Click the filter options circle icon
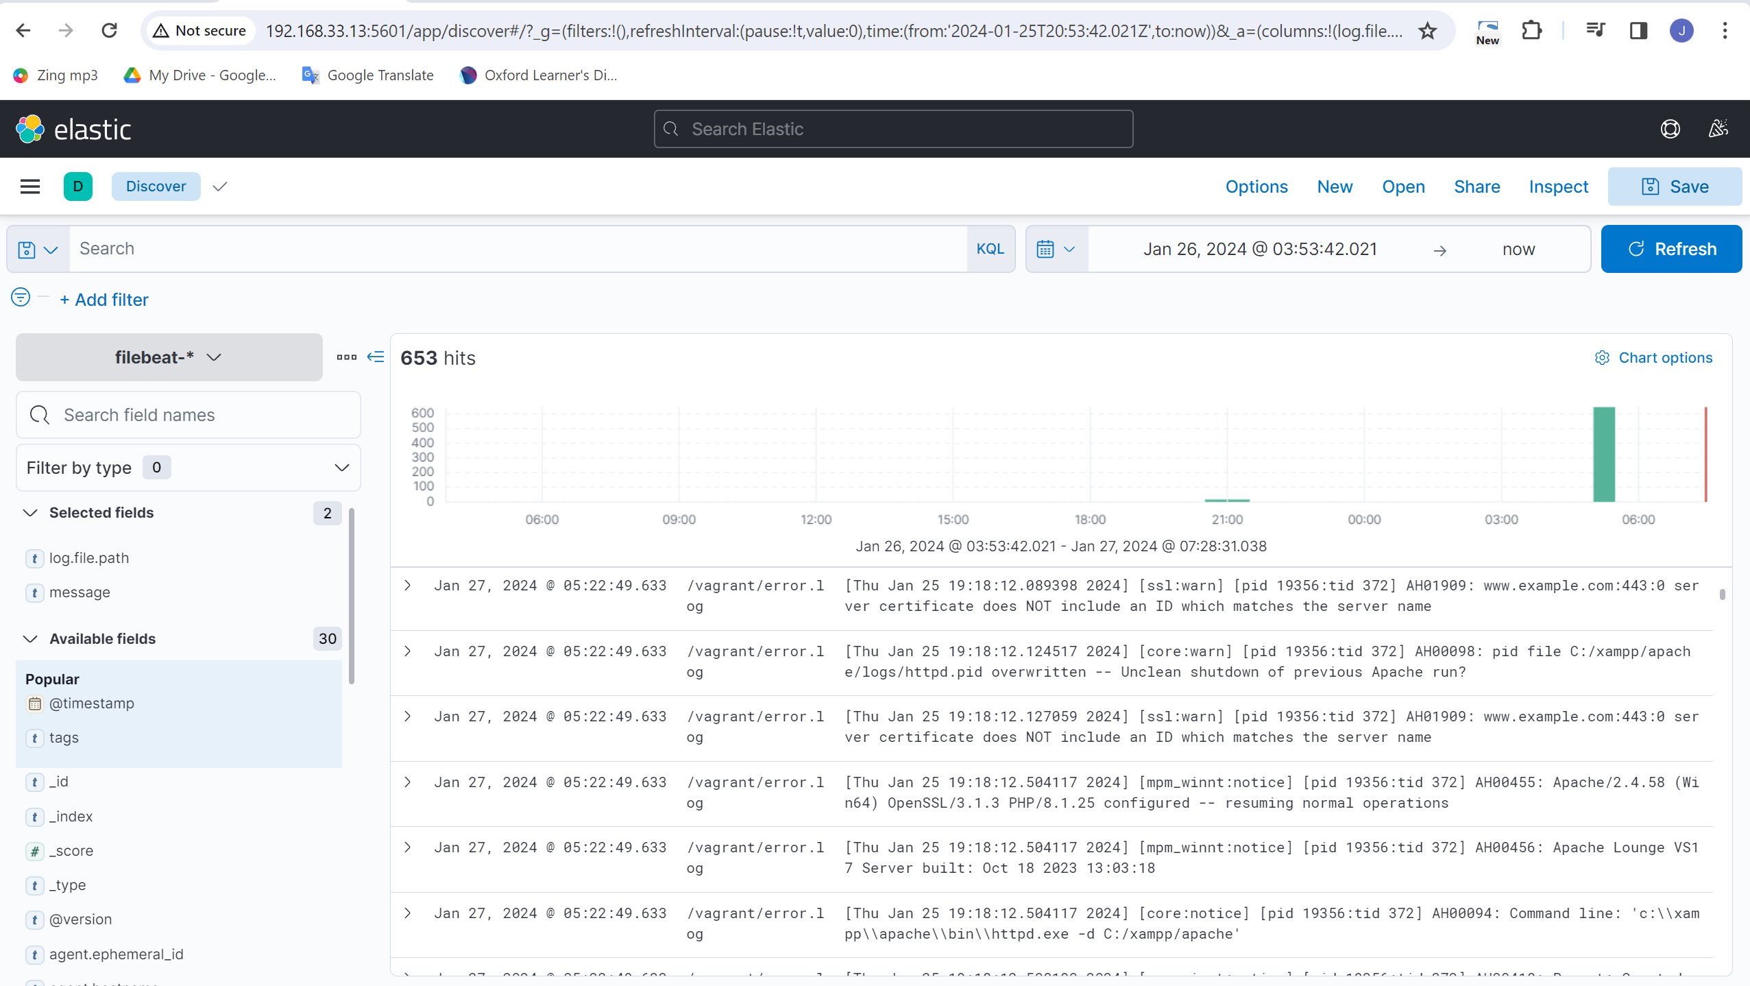The width and height of the screenshot is (1750, 986). pyautogui.click(x=21, y=298)
